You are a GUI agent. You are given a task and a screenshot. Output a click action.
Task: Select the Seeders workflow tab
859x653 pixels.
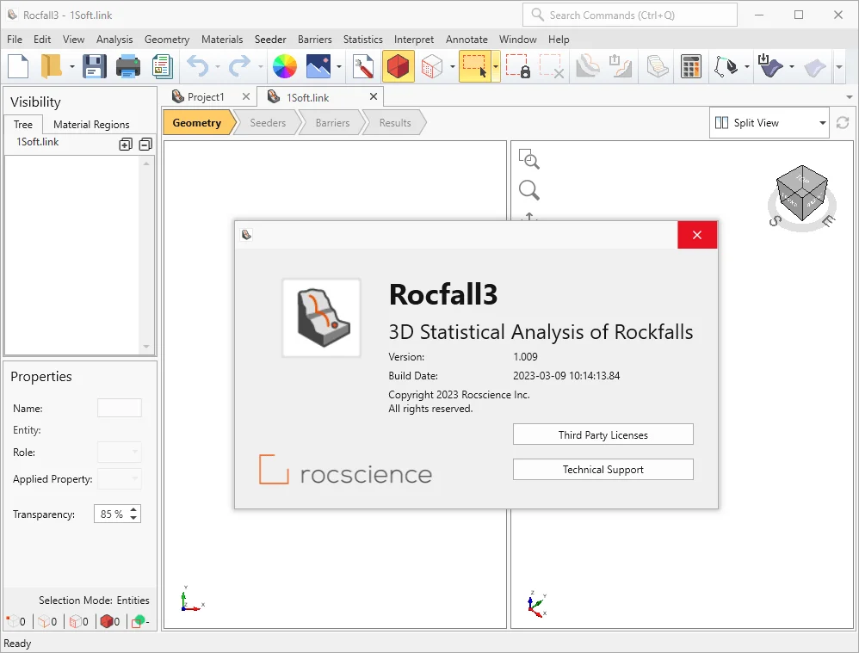point(268,123)
